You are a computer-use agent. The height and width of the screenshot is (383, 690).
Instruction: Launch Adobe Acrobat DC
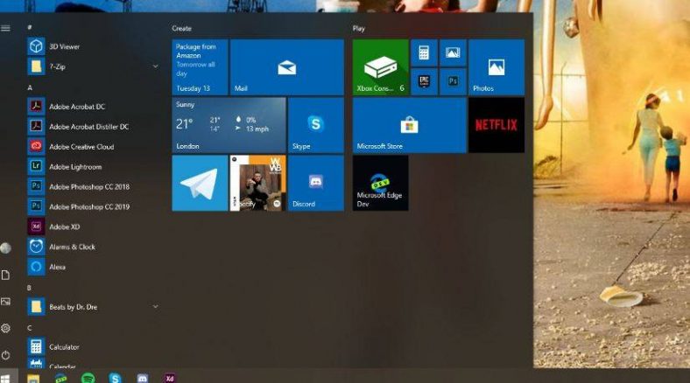tap(93, 107)
